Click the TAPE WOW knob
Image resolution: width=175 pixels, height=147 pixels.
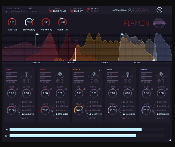pyautogui.click(x=46, y=22)
